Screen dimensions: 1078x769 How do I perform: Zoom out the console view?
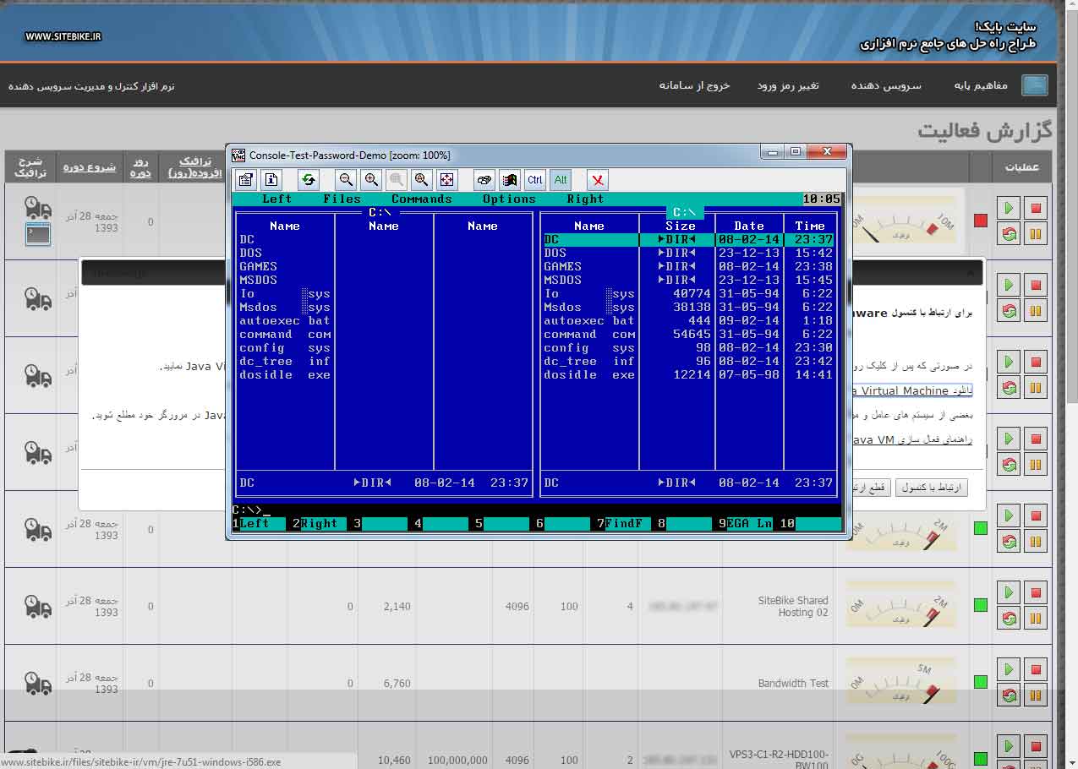pyautogui.click(x=346, y=179)
